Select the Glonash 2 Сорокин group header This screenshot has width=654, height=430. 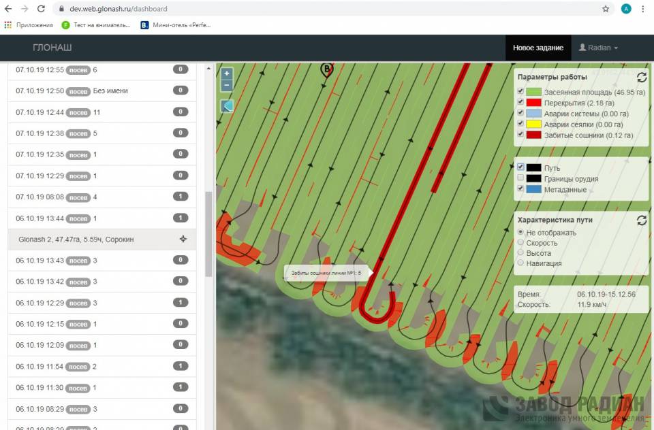[102, 239]
